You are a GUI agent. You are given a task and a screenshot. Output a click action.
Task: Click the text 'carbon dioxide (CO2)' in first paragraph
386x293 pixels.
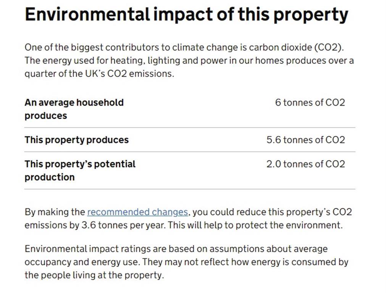296,47
